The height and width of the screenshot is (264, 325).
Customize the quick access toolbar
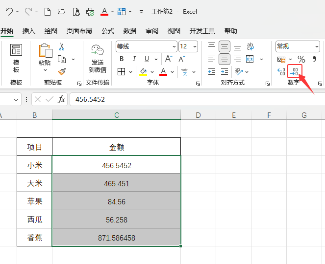pos(141,12)
